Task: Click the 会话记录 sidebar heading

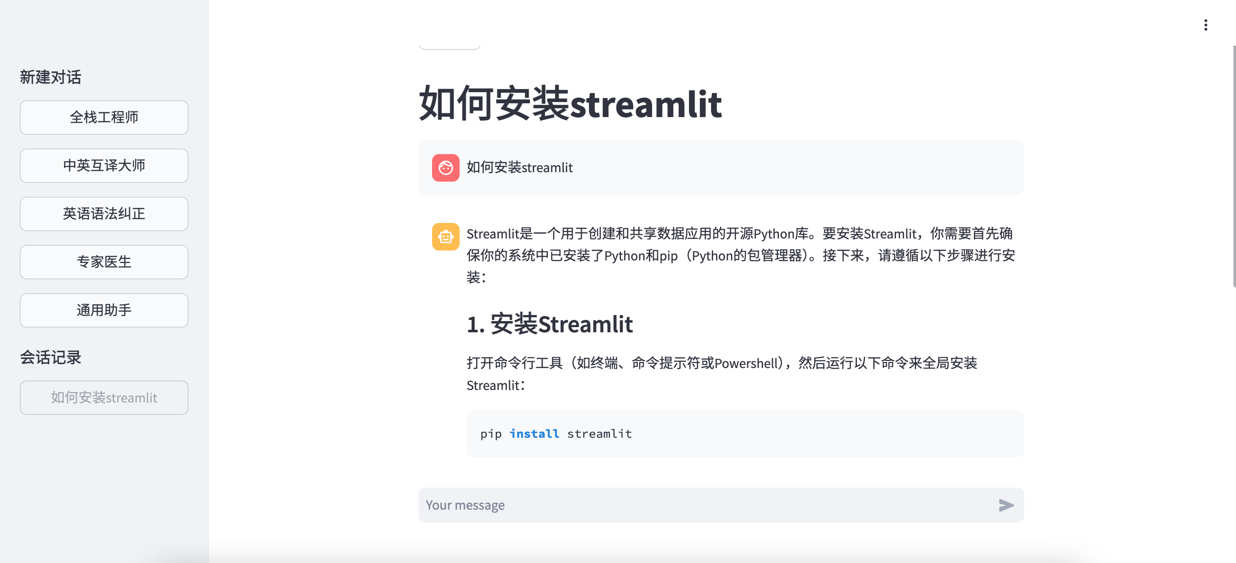Action: pyautogui.click(x=50, y=357)
